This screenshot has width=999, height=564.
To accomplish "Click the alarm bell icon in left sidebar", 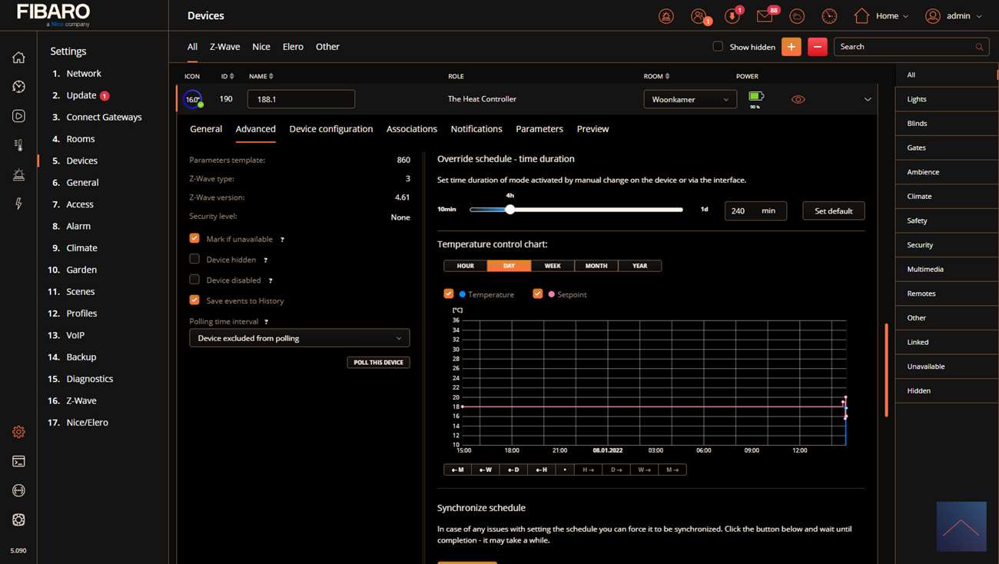I will (x=18, y=174).
